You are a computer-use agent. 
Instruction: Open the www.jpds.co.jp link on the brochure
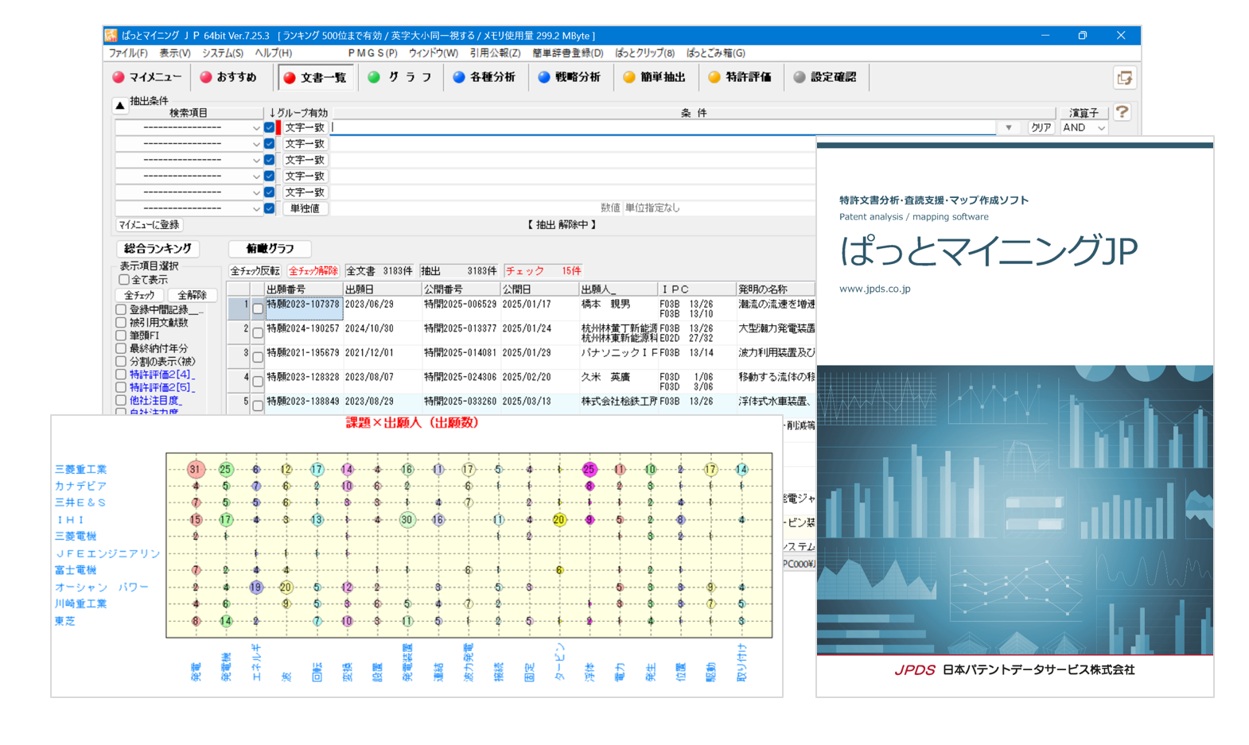pos(874,289)
